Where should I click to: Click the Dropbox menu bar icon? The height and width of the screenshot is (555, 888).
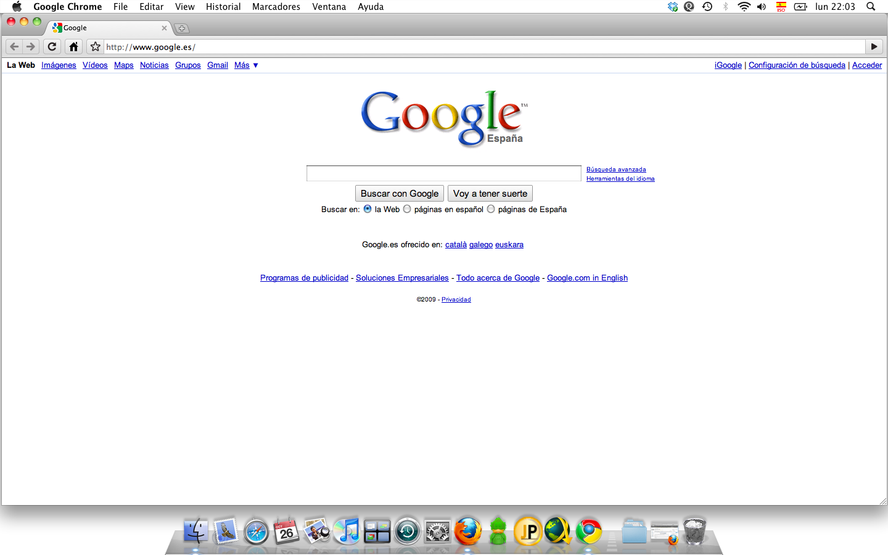point(673,7)
